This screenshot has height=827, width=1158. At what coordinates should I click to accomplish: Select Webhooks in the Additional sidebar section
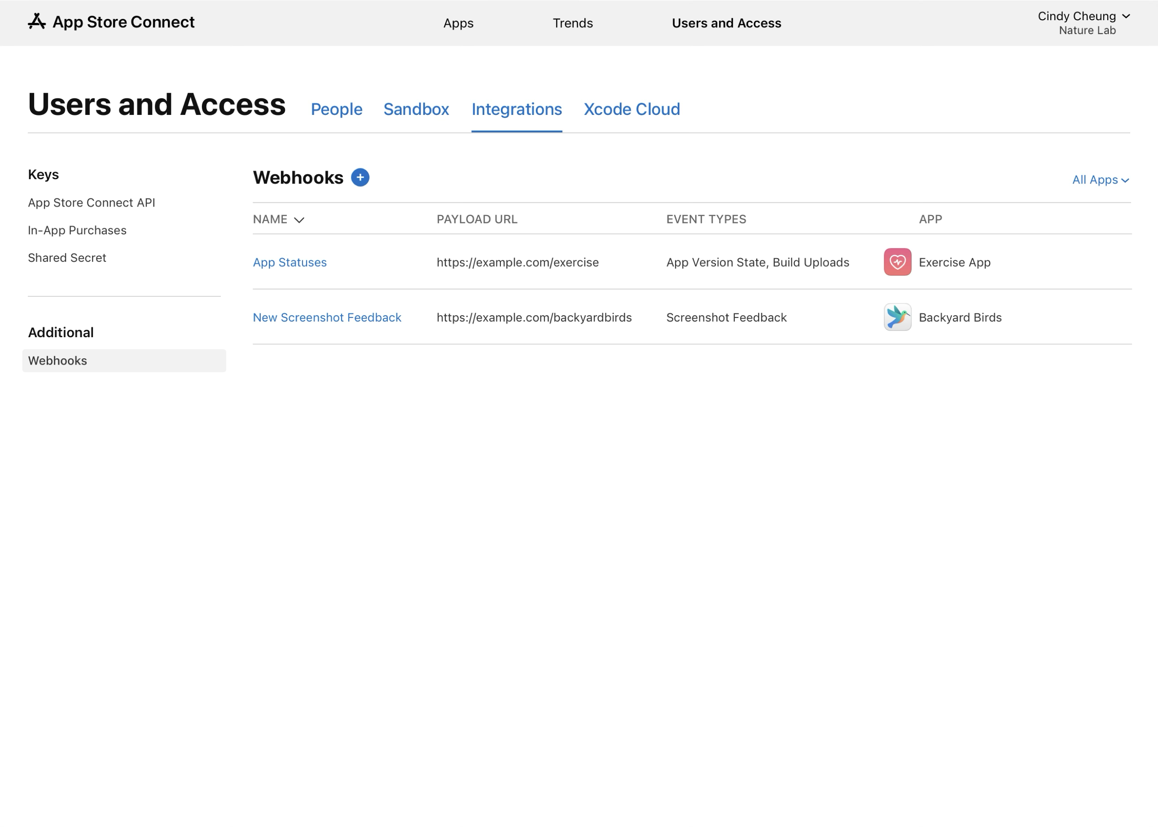click(57, 361)
